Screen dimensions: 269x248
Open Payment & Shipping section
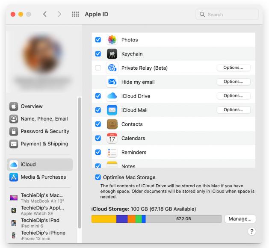(x=40, y=144)
